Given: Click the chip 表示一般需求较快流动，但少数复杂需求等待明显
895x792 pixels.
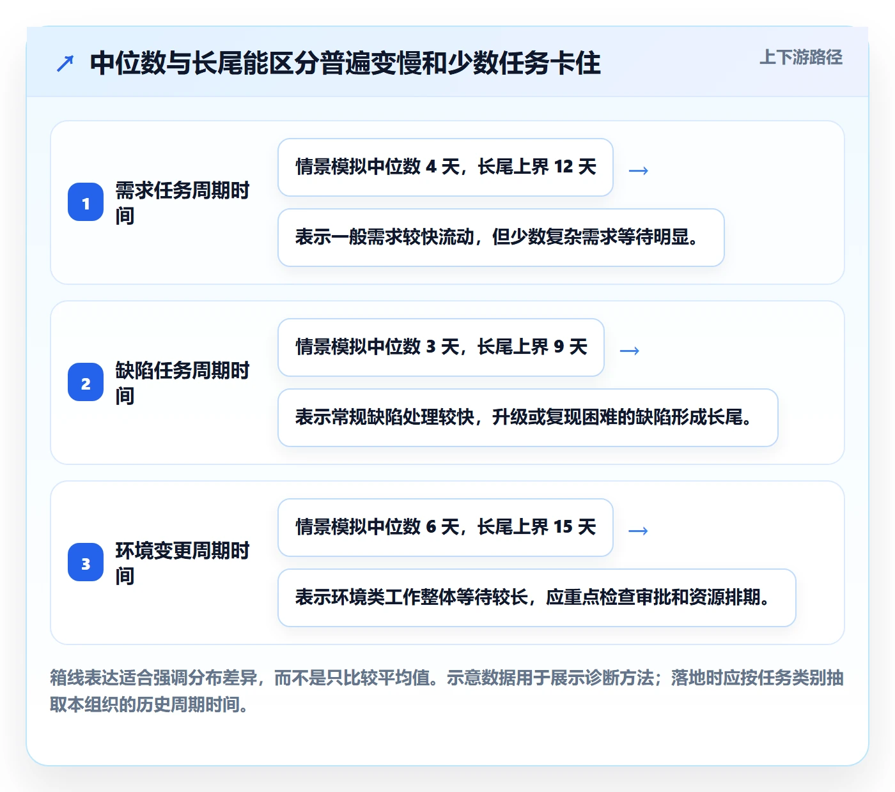Looking at the screenshot, I should click(x=501, y=238).
